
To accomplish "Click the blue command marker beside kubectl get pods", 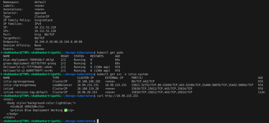I will click(2, 53).
